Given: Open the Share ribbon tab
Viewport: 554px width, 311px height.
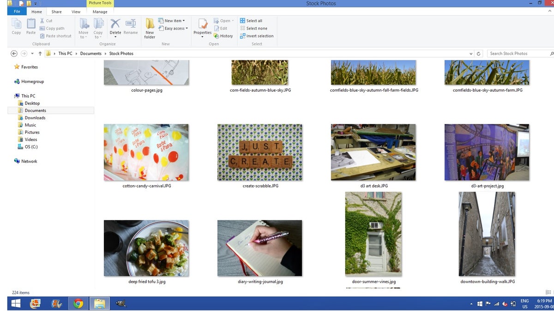Looking at the screenshot, I should 56,12.
